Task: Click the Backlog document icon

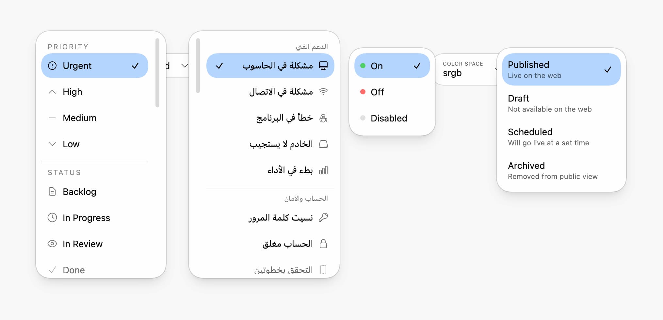Action: pos(52,192)
